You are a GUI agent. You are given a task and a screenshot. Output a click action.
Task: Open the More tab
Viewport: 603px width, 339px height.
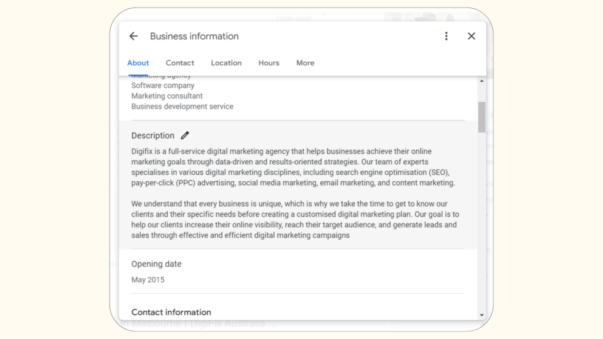[306, 63]
